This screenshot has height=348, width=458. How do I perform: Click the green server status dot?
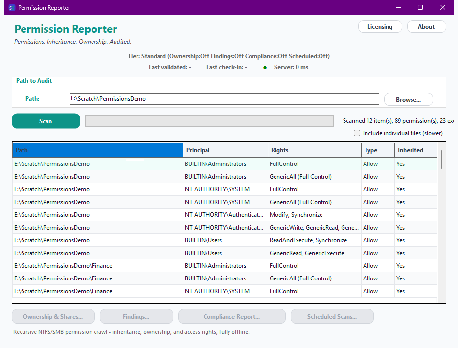[x=265, y=68]
